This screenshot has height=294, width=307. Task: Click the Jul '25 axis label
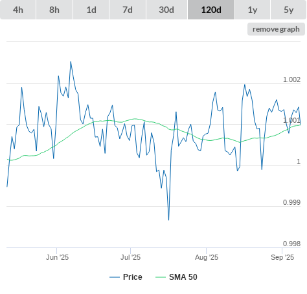130,257
